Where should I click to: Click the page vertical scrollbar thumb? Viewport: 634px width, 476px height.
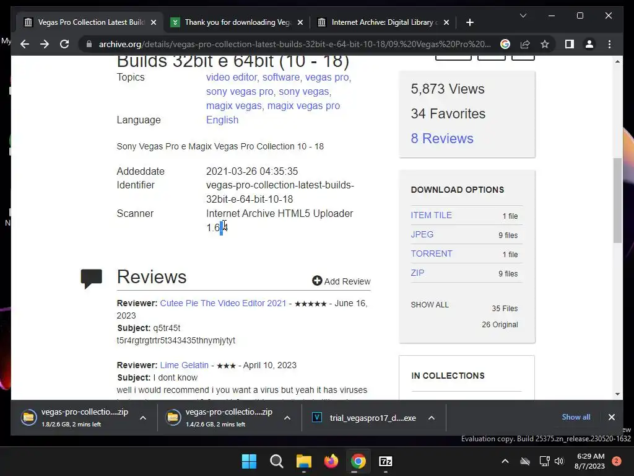coord(617,200)
